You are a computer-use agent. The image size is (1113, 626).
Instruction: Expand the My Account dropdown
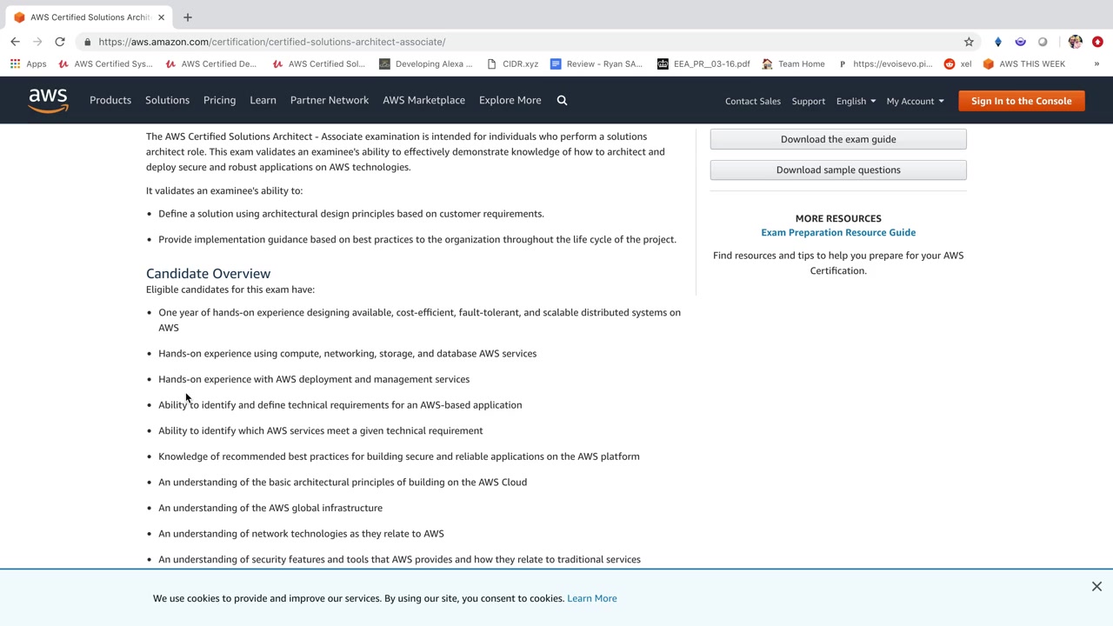(915, 101)
